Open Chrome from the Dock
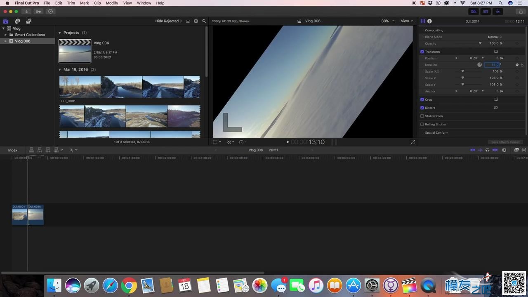 coord(129,285)
